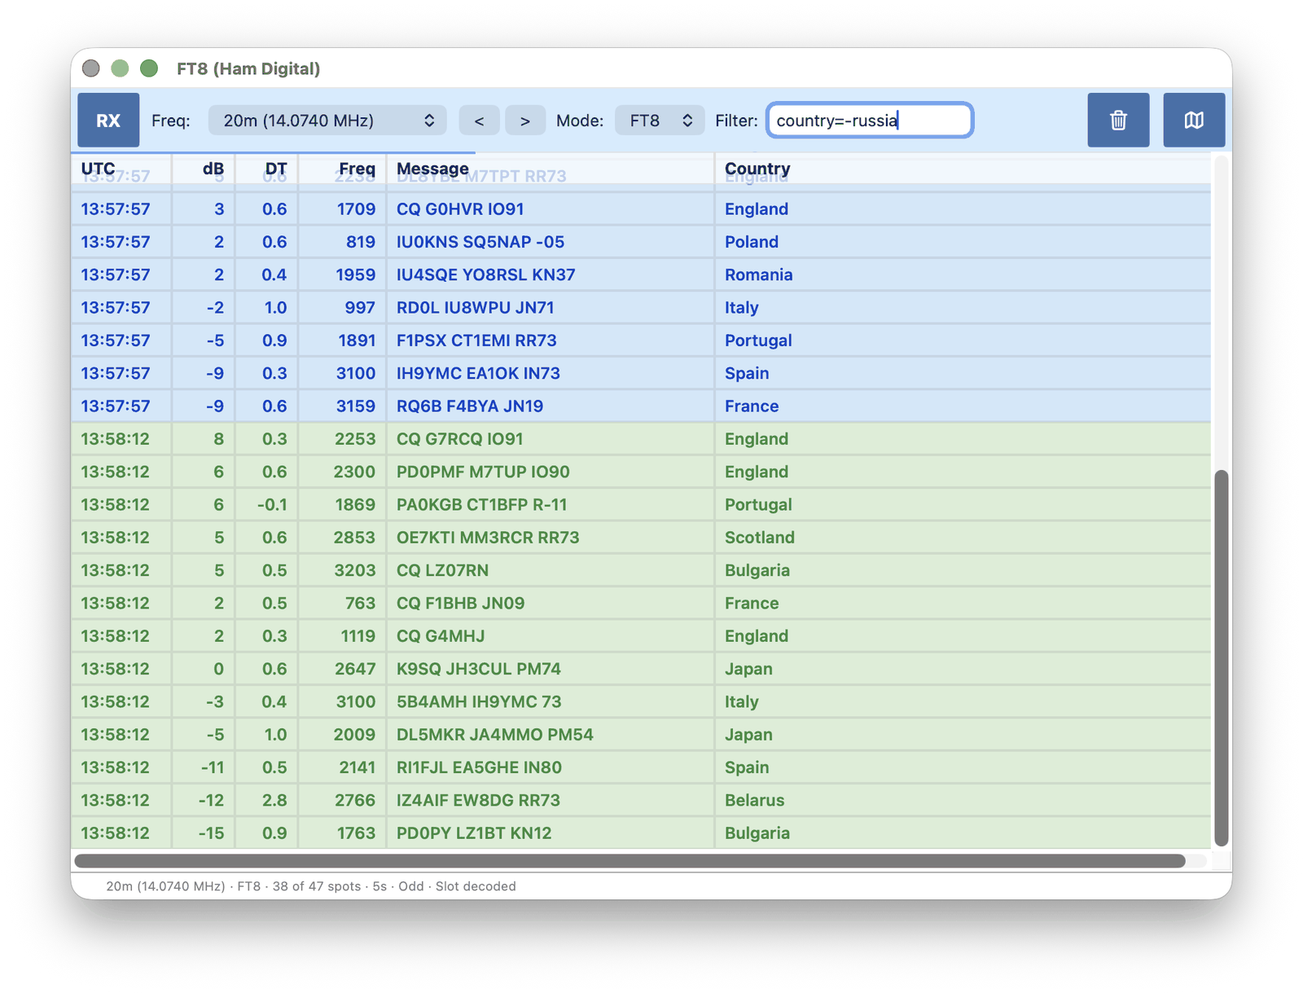
Task: Select message IU0KNS SQ5NAP -05
Action: pyautogui.click(x=480, y=242)
